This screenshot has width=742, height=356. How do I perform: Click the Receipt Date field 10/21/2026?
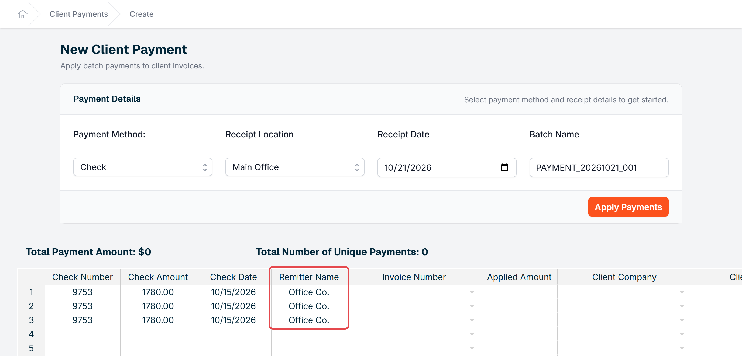pyautogui.click(x=447, y=167)
